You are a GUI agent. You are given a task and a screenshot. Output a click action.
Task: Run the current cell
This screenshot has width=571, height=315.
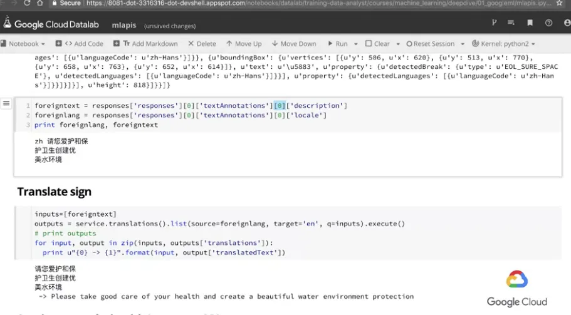click(x=338, y=44)
